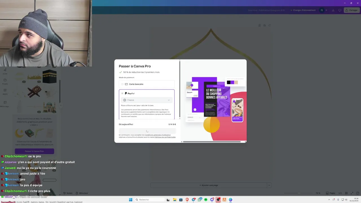
Task: Click the loading payment confirmation button
Action: click(x=147, y=131)
